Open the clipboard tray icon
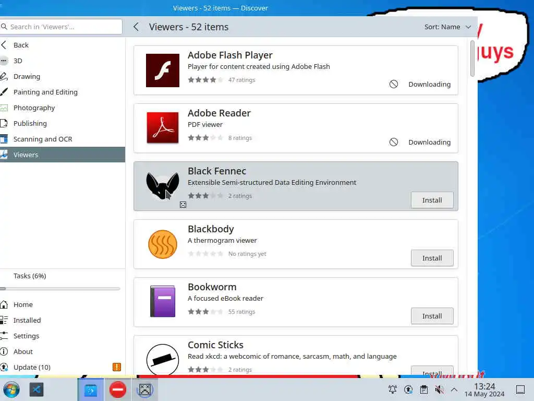The width and height of the screenshot is (534, 401). [423, 390]
